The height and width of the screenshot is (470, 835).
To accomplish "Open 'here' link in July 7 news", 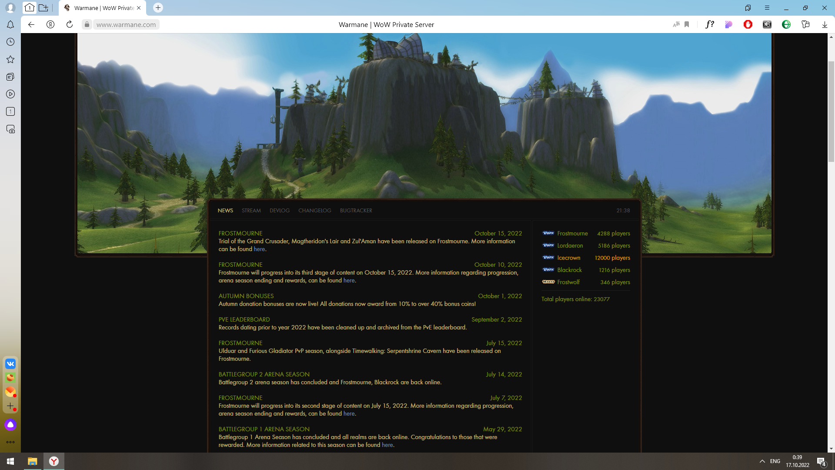I will click(x=349, y=414).
